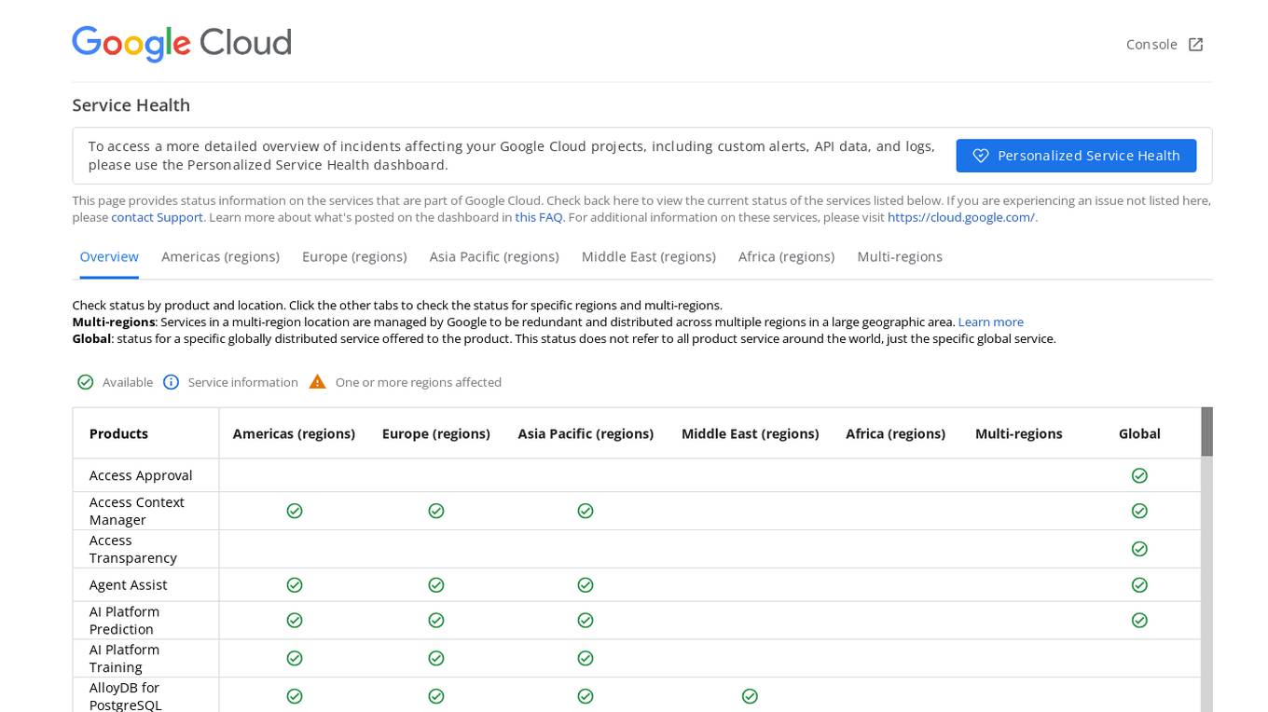Click the Europe (regions) column header
This screenshot has width=1268, height=712.
pos(436,433)
